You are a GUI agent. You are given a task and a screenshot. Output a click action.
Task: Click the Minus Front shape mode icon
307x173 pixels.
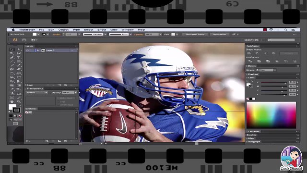pos(257,53)
